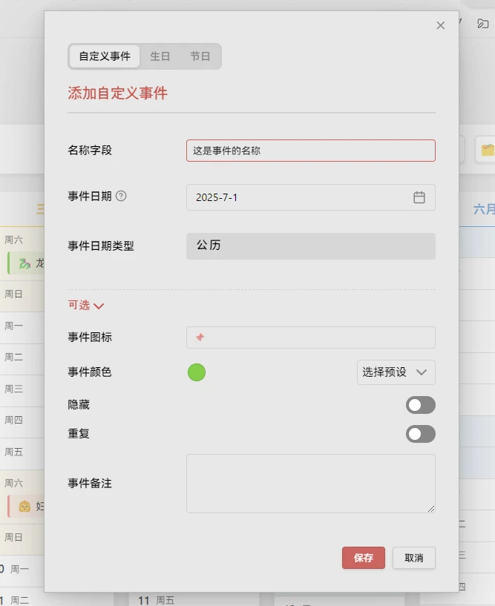This screenshot has width=495, height=606.
Task: Turn on the 重复 toggle switch
Action: 420,434
